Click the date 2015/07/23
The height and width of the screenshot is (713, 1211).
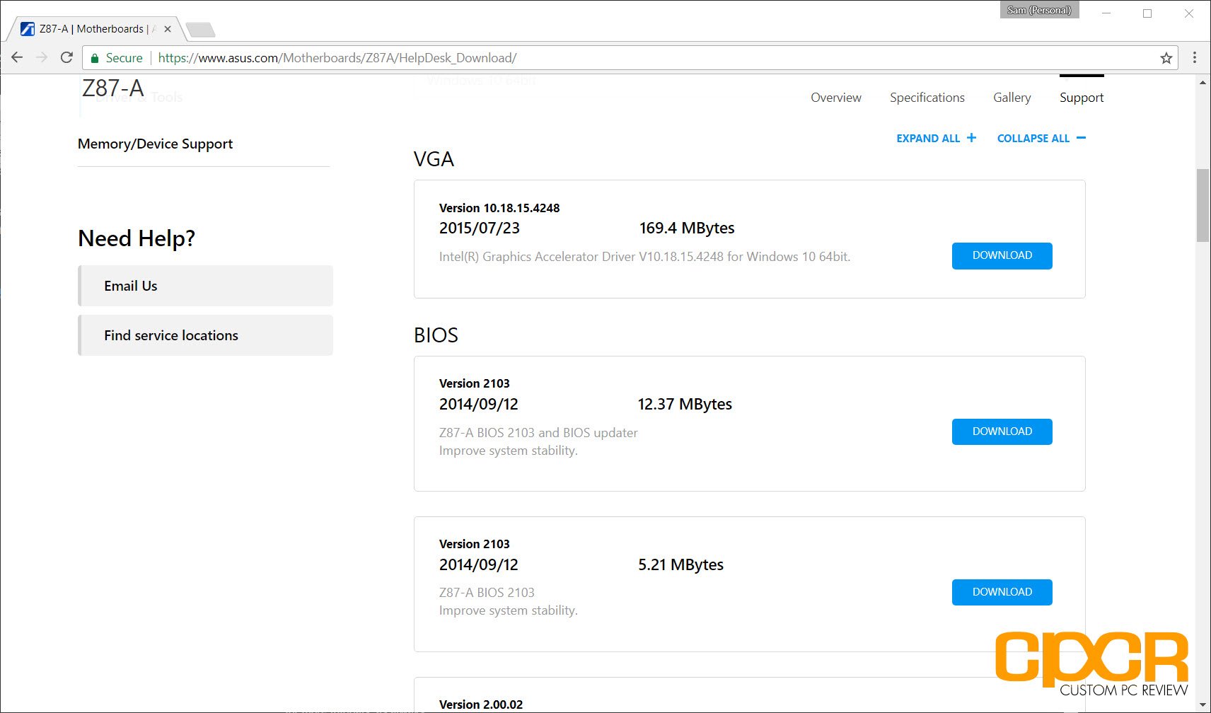(480, 228)
